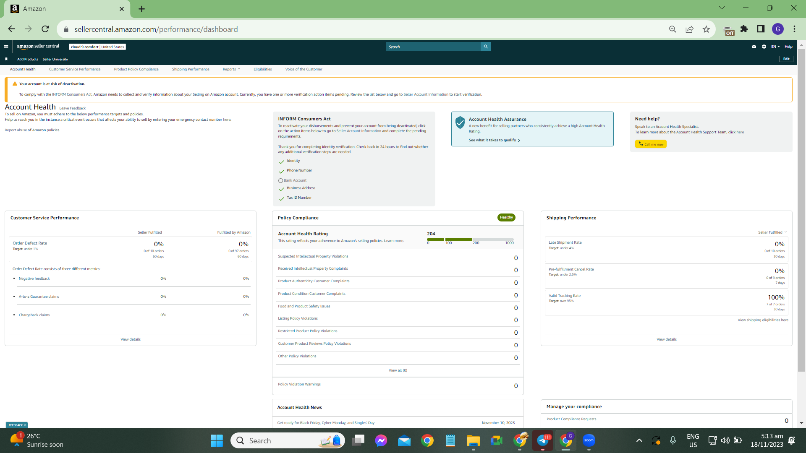Open Chrome's three-dot menu
The height and width of the screenshot is (453, 806).
794,29
